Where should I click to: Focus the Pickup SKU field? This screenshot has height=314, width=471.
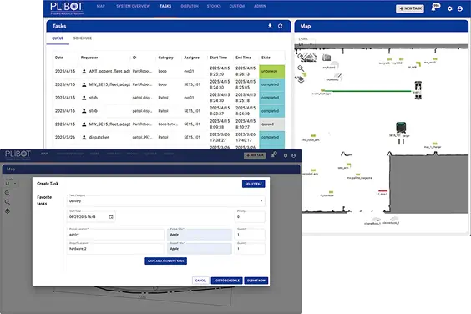coord(200,235)
